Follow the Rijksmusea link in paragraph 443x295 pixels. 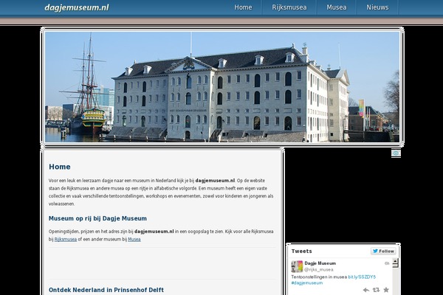coord(66,239)
